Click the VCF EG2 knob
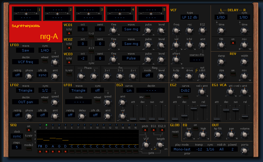The height and width of the screenshot is (162, 263). coord(202,31)
